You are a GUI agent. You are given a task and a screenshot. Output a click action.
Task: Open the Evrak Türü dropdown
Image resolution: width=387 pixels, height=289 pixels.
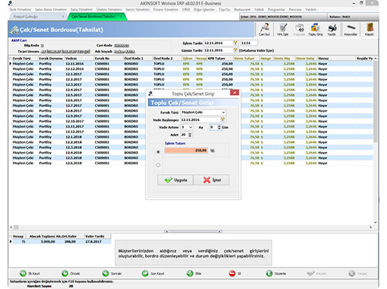tap(223, 112)
